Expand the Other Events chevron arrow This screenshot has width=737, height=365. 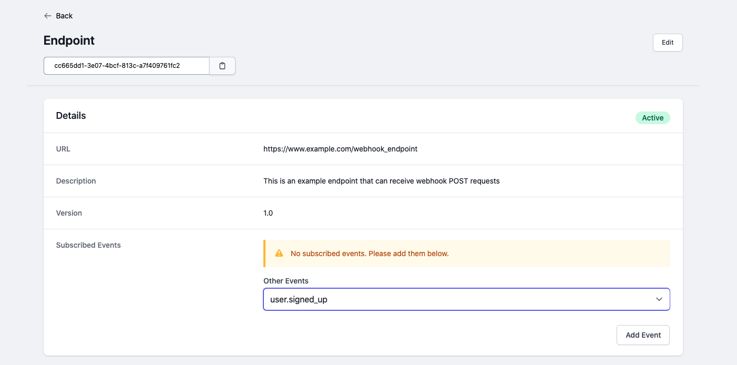coord(659,299)
